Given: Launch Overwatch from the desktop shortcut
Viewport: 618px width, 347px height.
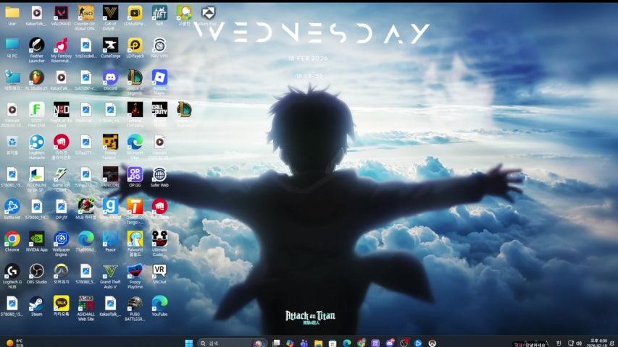Looking at the screenshot, I should click(61, 274).
